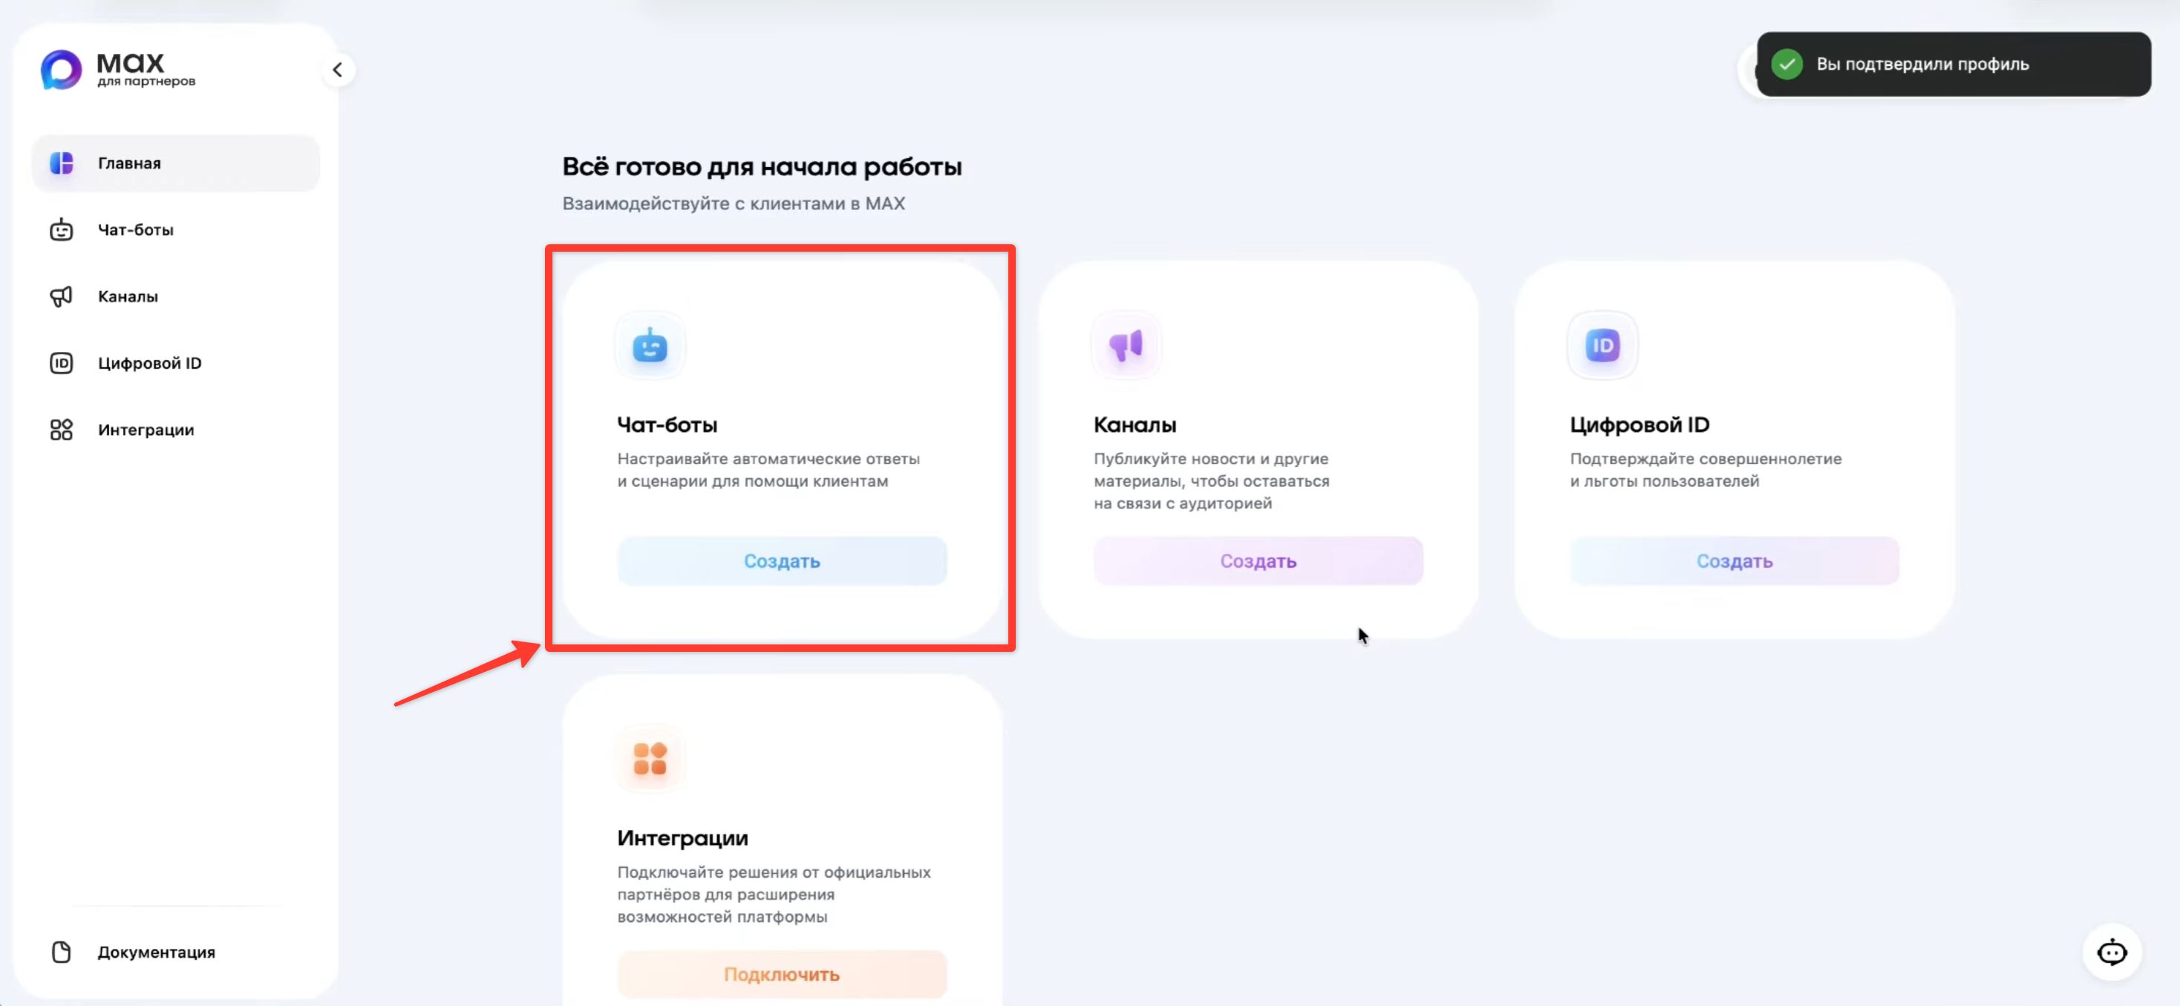The width and height of the screenshot is (2180, 1006).
Task: Open Чат-боты in the sidebar
Action: [x=176, y=229]
